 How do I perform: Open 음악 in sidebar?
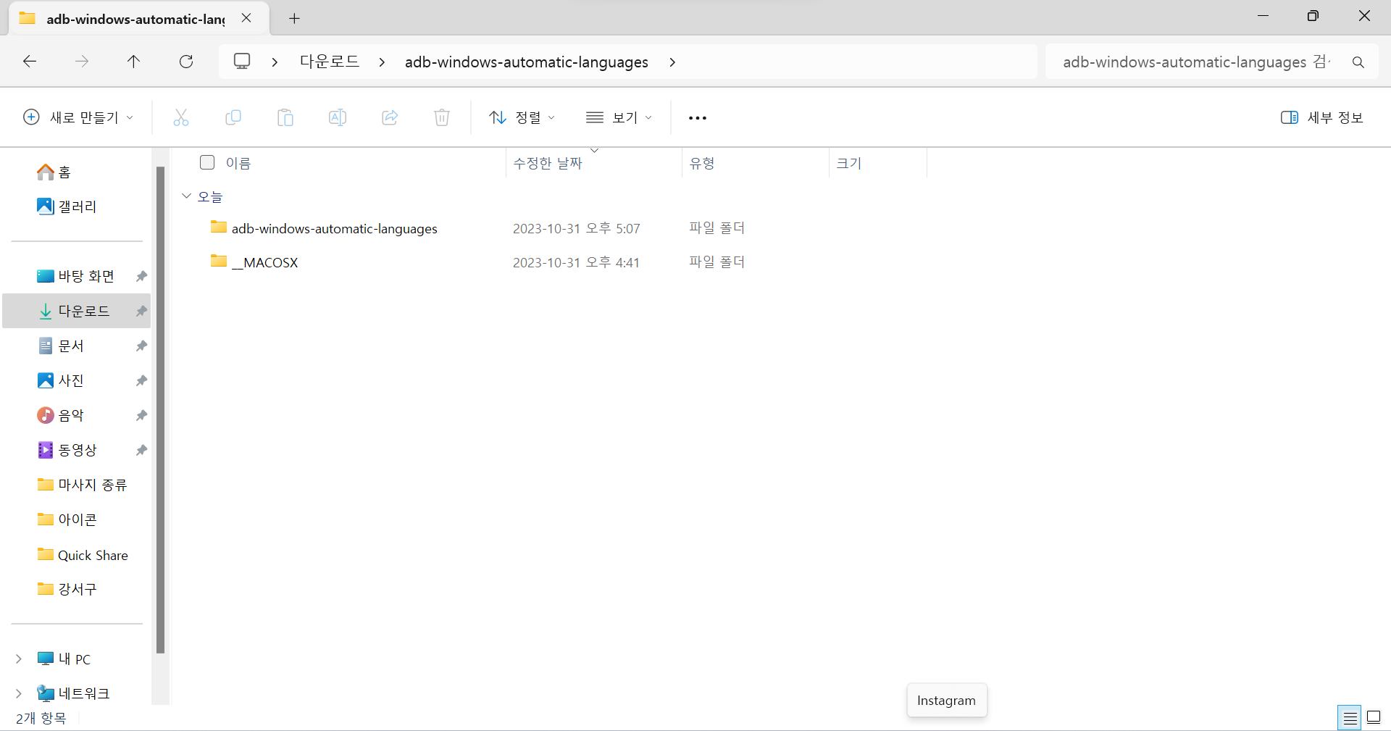tap(62, 415)
